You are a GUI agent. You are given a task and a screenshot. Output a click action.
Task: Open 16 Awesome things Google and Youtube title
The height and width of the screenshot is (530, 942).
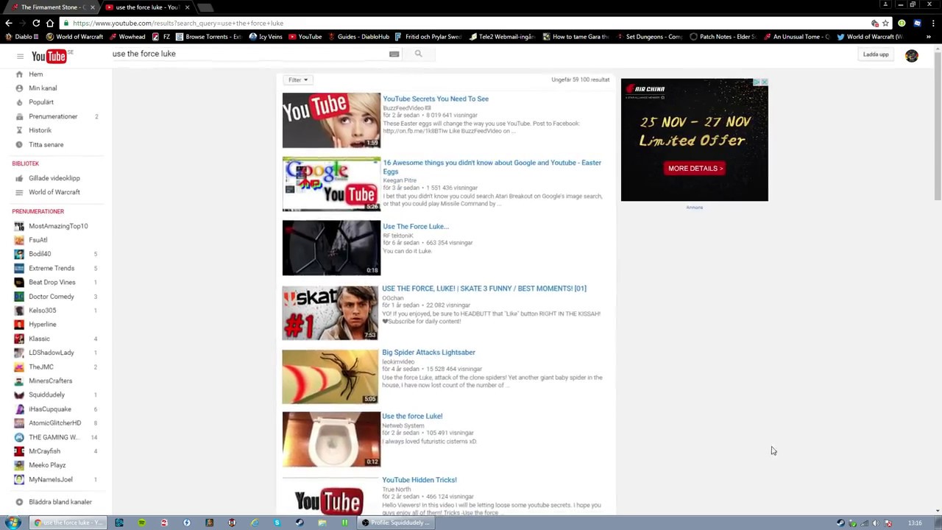point(492,167)
